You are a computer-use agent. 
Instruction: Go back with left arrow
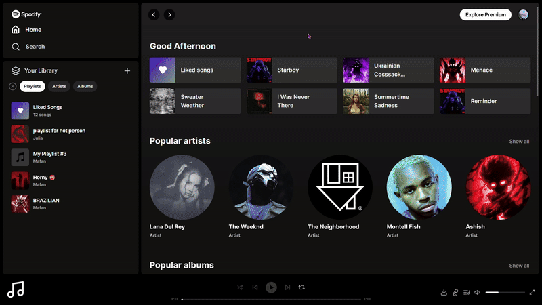[x=154, y=14]
